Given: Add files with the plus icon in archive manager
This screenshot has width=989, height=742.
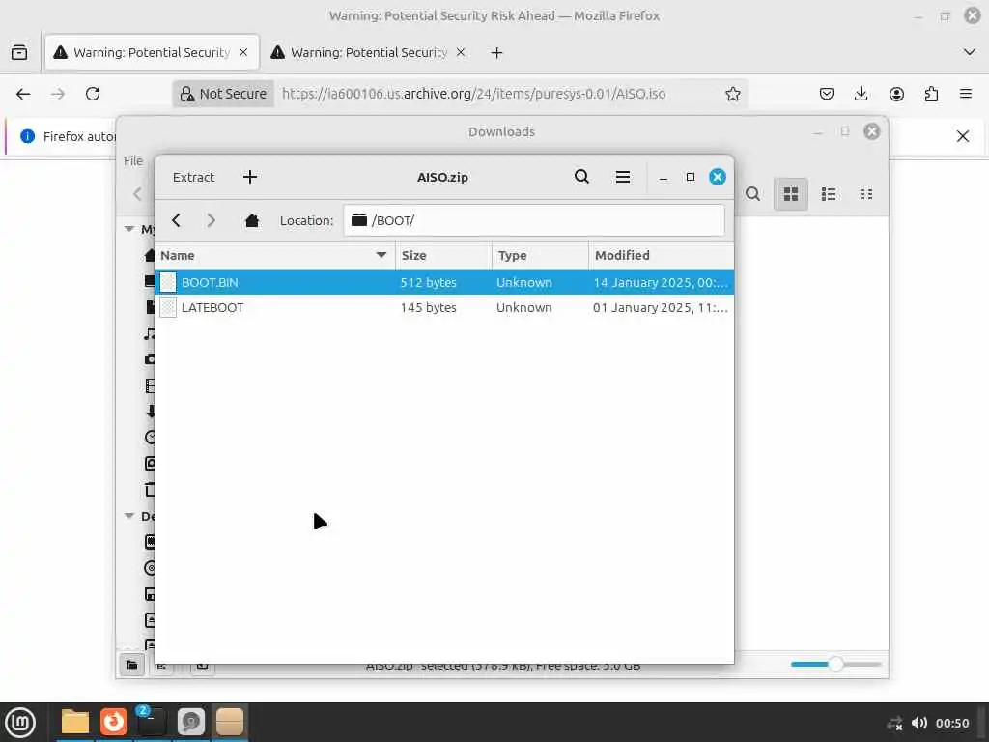Looking at the screenshot, I should [x=250, y=178].
